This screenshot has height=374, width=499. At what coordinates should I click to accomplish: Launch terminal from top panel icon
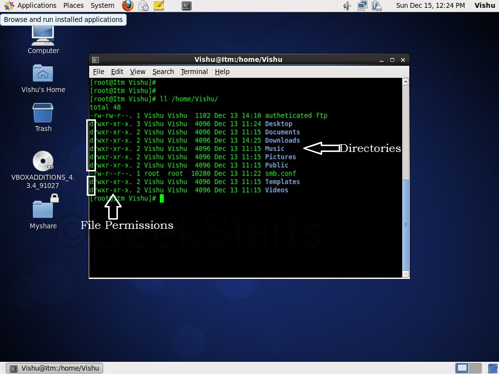[x=187, y=6]
